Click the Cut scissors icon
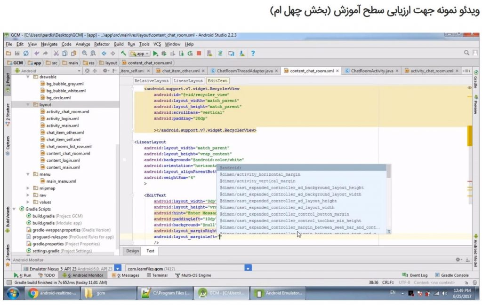The image size is (482, 305). tap(56, 54)
